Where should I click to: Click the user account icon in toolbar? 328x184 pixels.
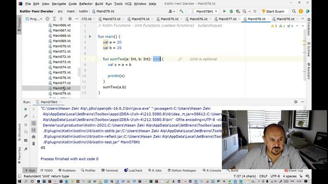coord(172,11)
